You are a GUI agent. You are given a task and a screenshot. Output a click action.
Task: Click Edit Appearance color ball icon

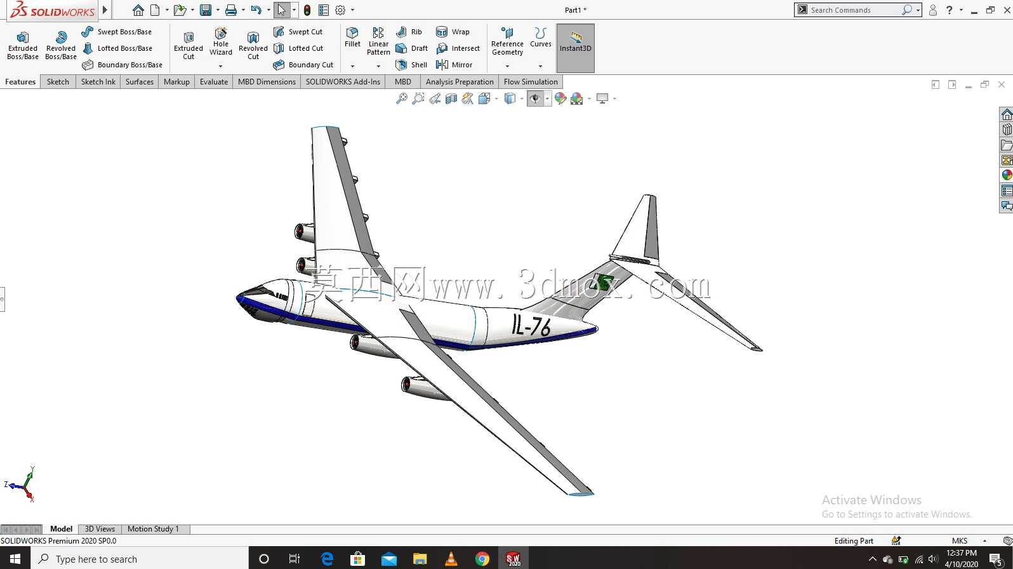560,98
